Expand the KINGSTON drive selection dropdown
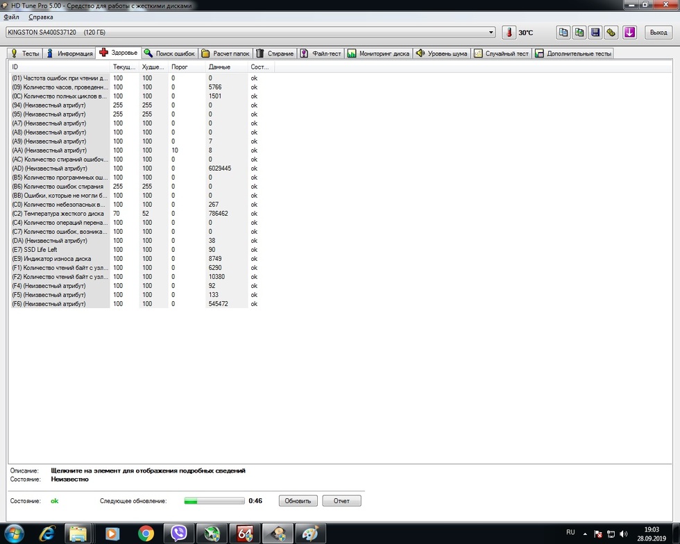 491,33
